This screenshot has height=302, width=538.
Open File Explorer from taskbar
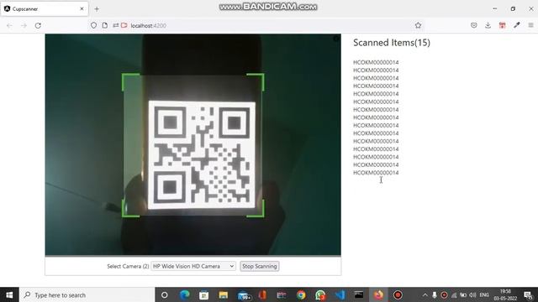[x=224, y=294]
